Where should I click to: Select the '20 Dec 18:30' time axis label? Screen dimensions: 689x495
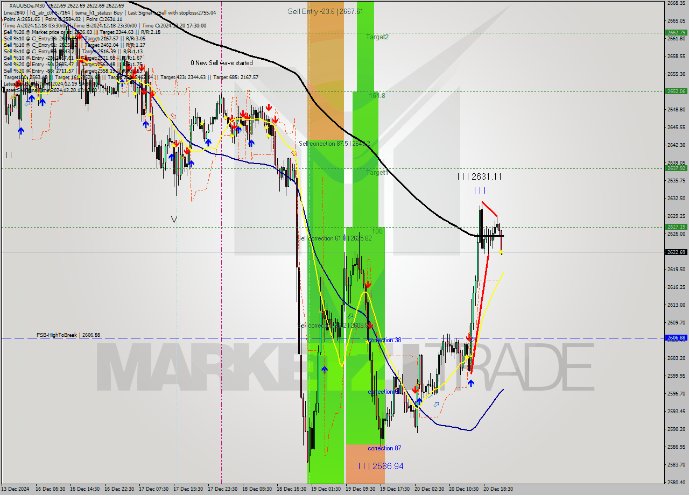[x=498, y=489]
